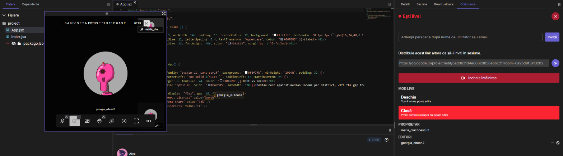
Task: Open reactions arrow above raise hand
Action: pyautogui.click(x=103, y=117)
